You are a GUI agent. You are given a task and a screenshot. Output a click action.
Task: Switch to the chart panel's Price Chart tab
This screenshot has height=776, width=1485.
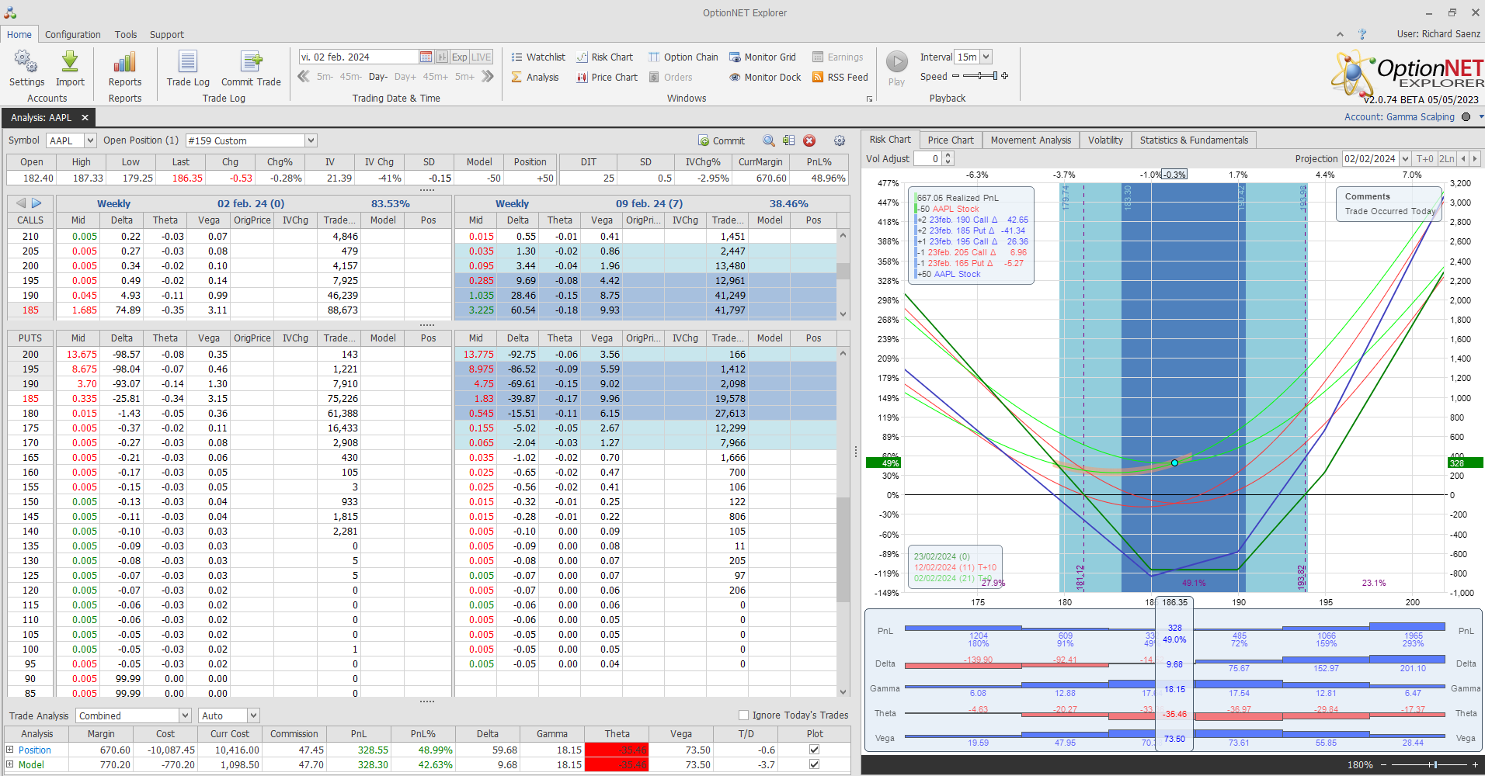[x=951, y=140]
